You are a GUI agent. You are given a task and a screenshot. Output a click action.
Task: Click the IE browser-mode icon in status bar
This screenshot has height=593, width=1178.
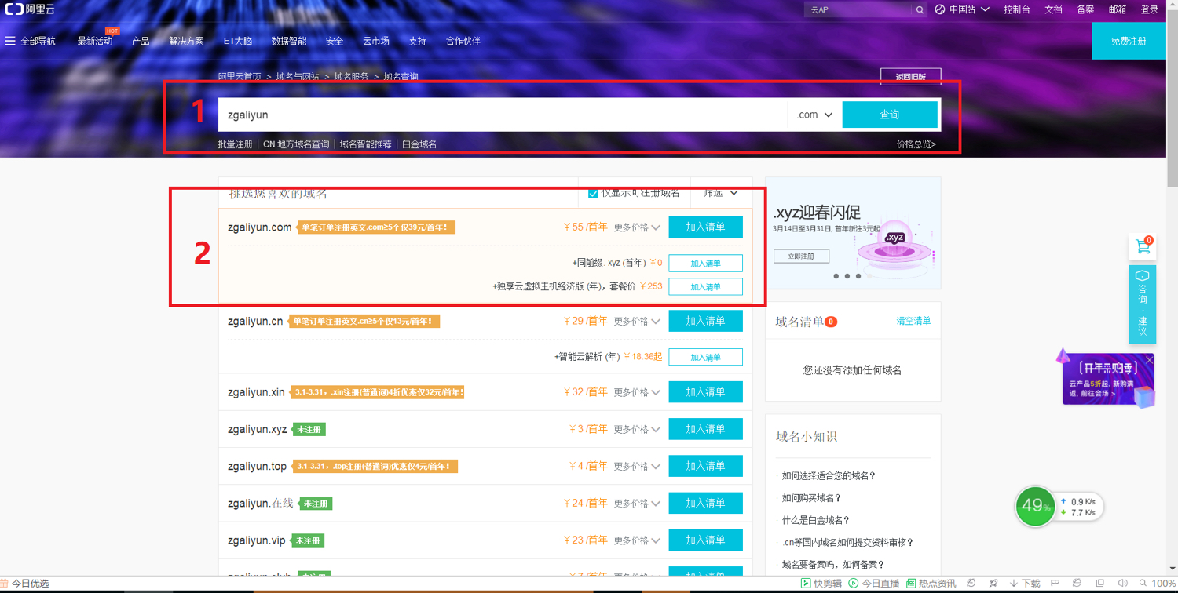coord(1077,584)
